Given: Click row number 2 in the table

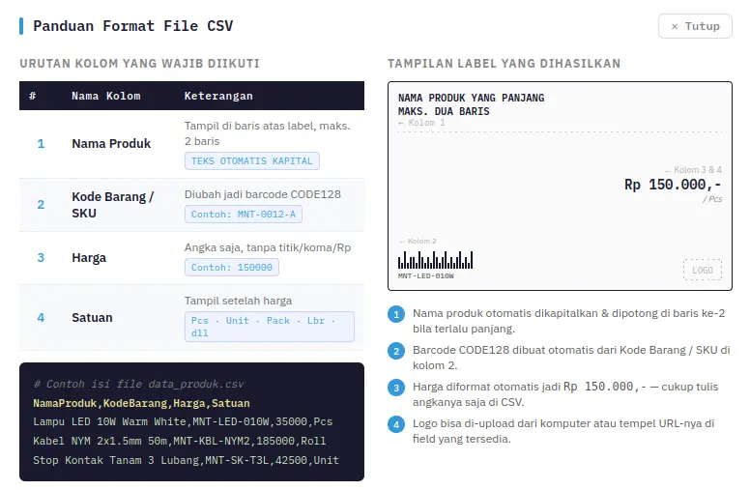Looking at the screenshot, I should point(41,205).
